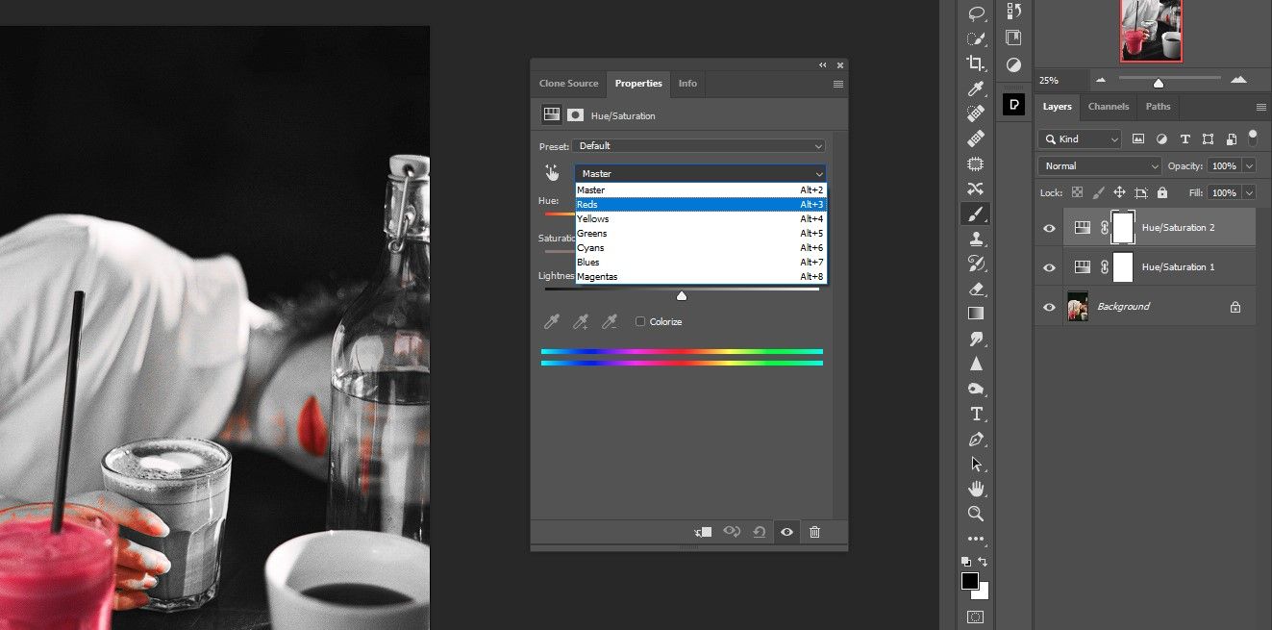Toggle visibility of Hue/Saturation 1 layer

1049,267
